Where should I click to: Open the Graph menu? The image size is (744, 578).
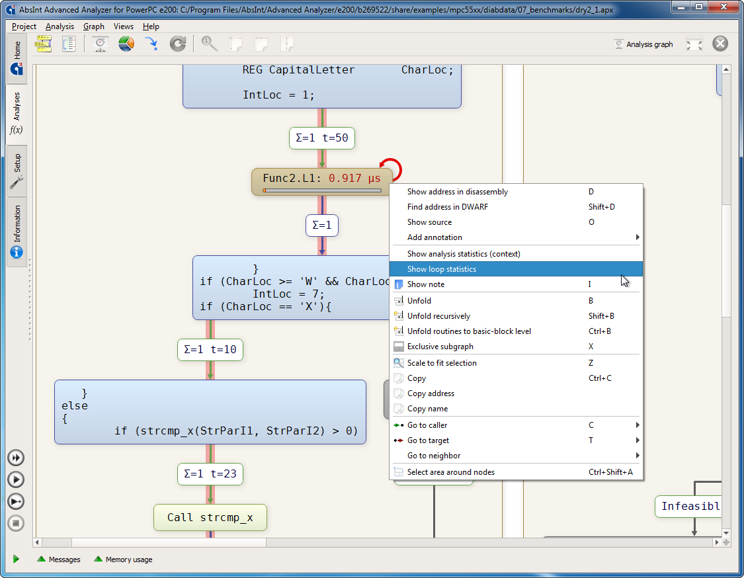click(93, 26)
